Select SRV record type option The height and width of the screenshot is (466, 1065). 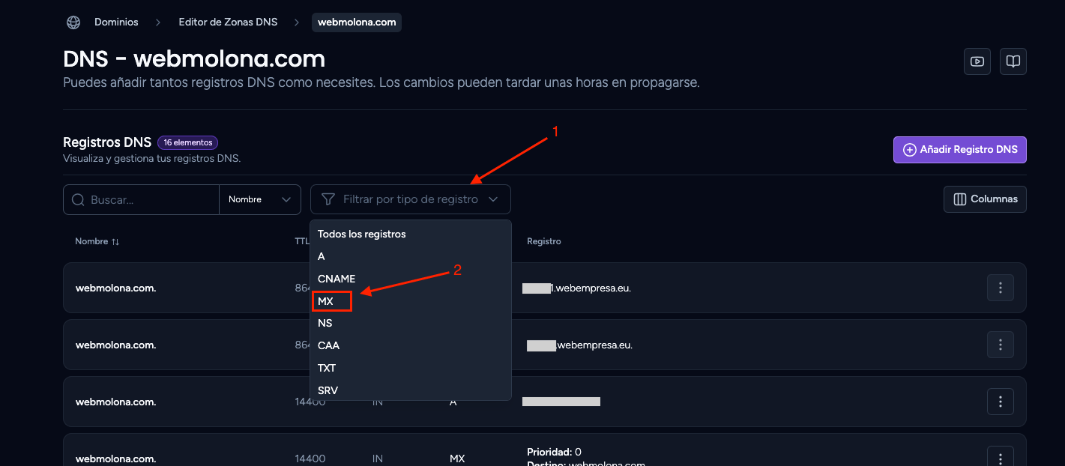(x=411, y=390)
